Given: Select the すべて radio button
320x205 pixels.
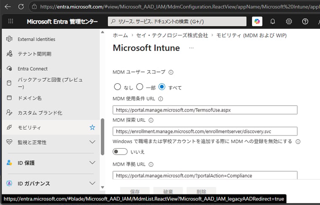Looking at the screenshot, I should 162,87.
